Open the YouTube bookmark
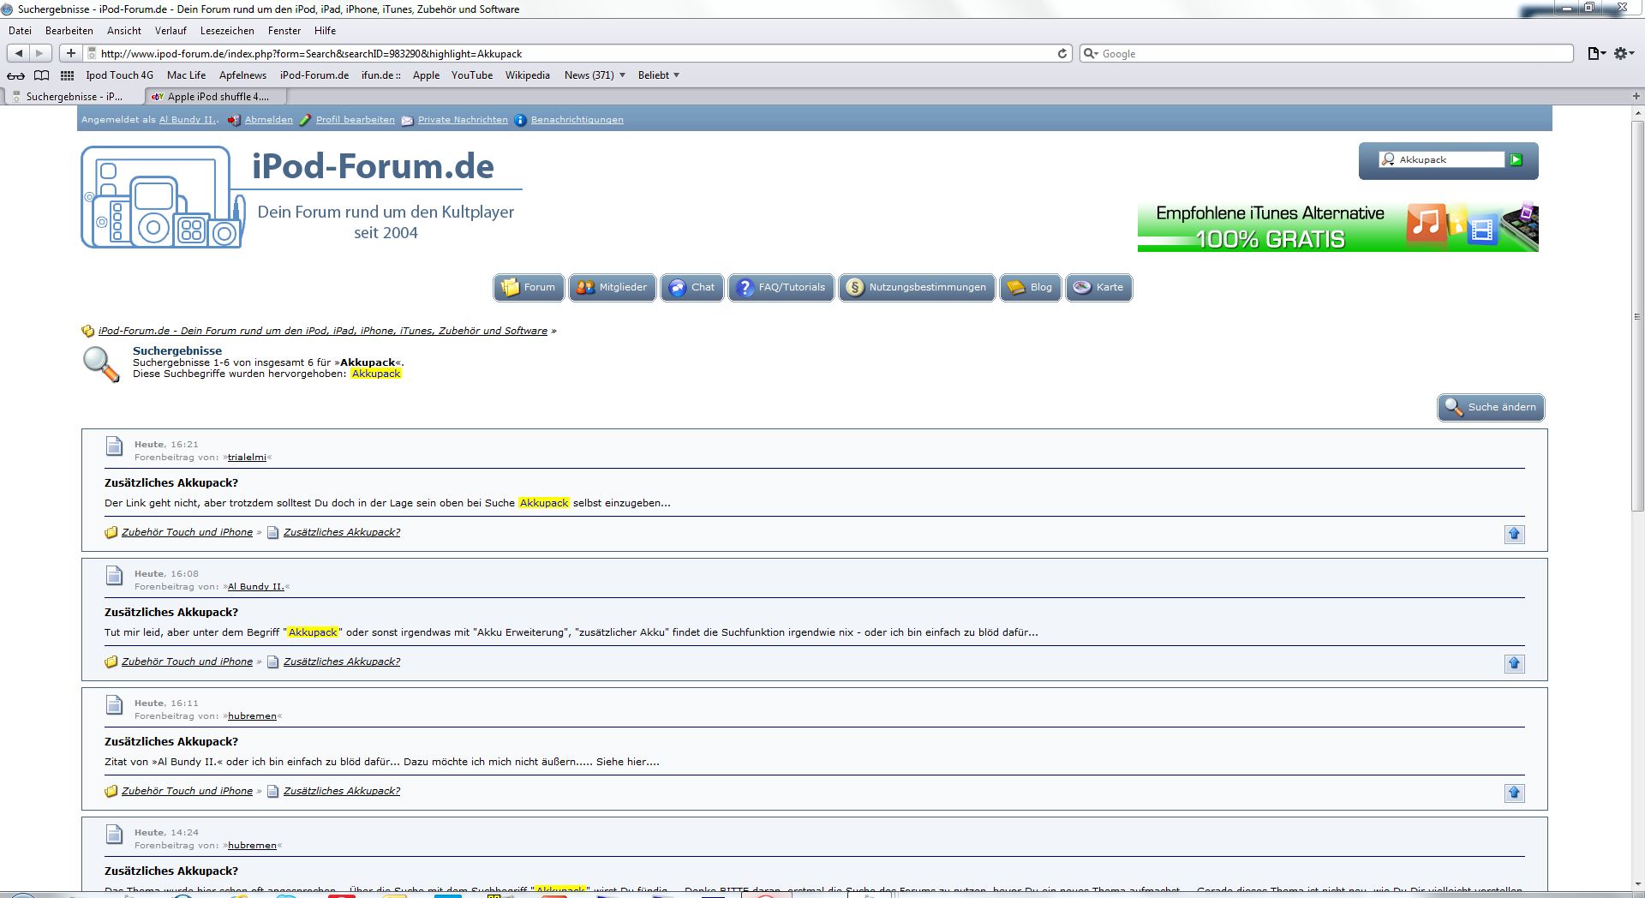 [472, 75]
